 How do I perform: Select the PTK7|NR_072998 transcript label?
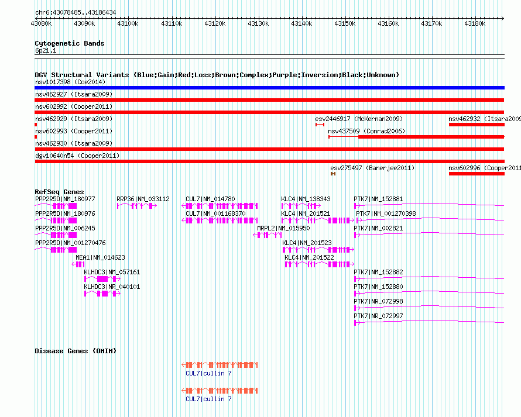point(378,301)
